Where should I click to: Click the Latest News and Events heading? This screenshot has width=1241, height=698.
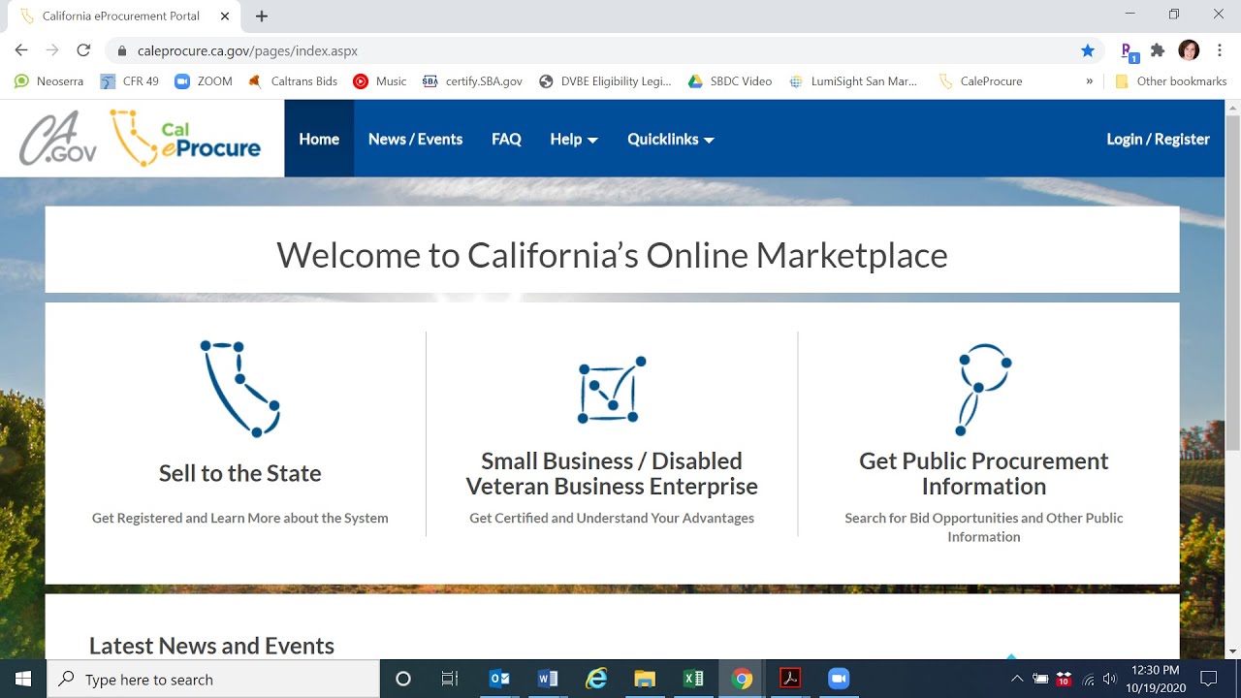click(211, 646)
